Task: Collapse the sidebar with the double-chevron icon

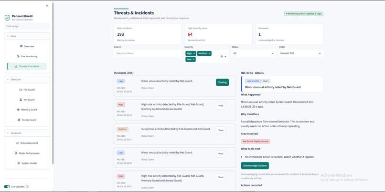Action: 47,6
